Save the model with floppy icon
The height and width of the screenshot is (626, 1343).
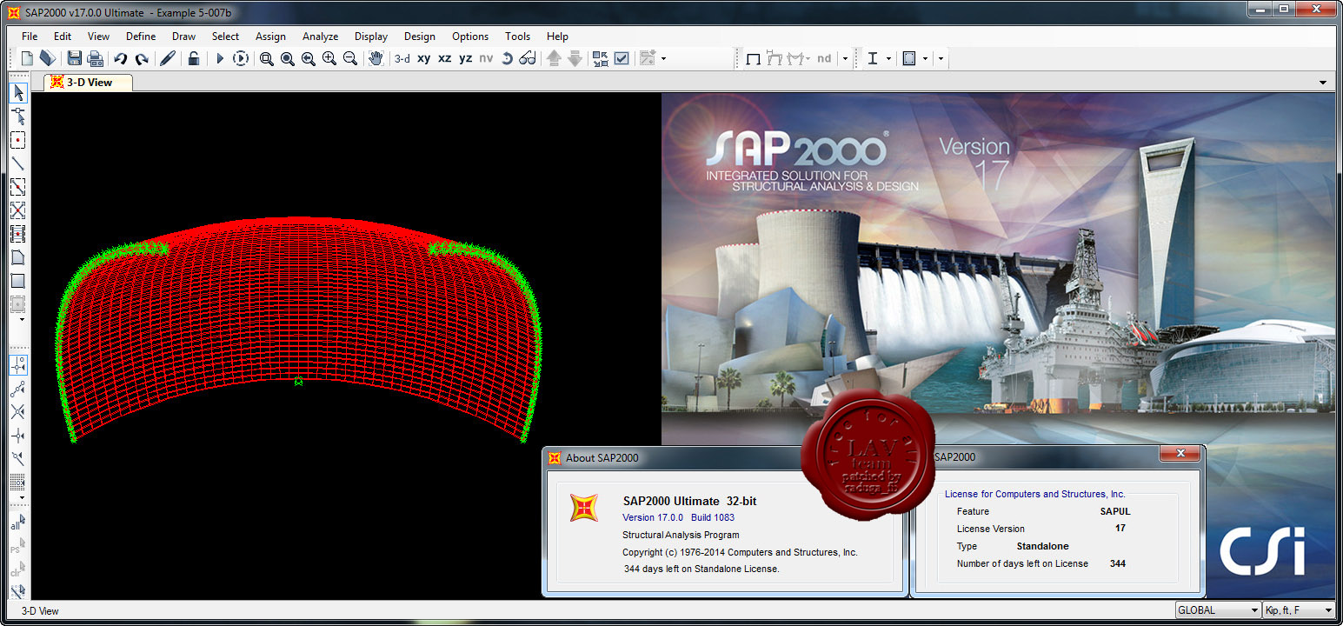[74, 58]
